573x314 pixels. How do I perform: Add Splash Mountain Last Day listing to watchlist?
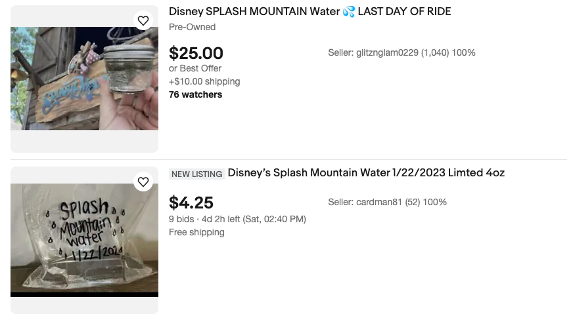click(143, 20)
